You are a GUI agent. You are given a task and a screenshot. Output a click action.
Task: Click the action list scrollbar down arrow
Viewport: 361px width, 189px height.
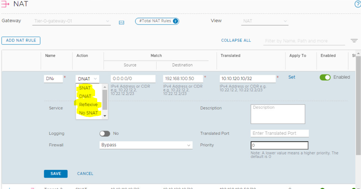[x=105, y=116]
